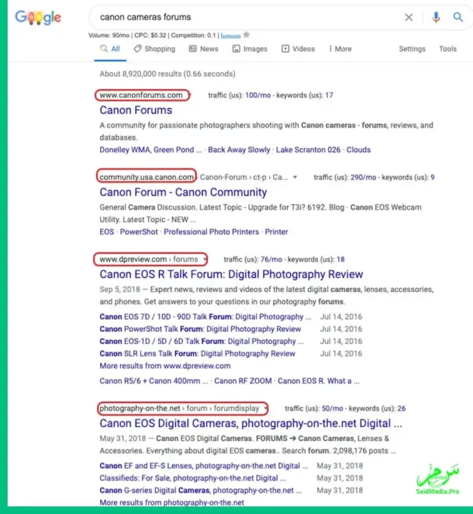This screenshot has width=473, height=514.
Task: Open the Tools menu
Action: point(447,49)
